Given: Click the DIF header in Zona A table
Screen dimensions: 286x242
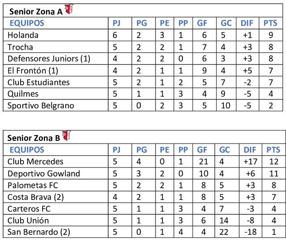Looking at the screenshot, I should 247,23.
